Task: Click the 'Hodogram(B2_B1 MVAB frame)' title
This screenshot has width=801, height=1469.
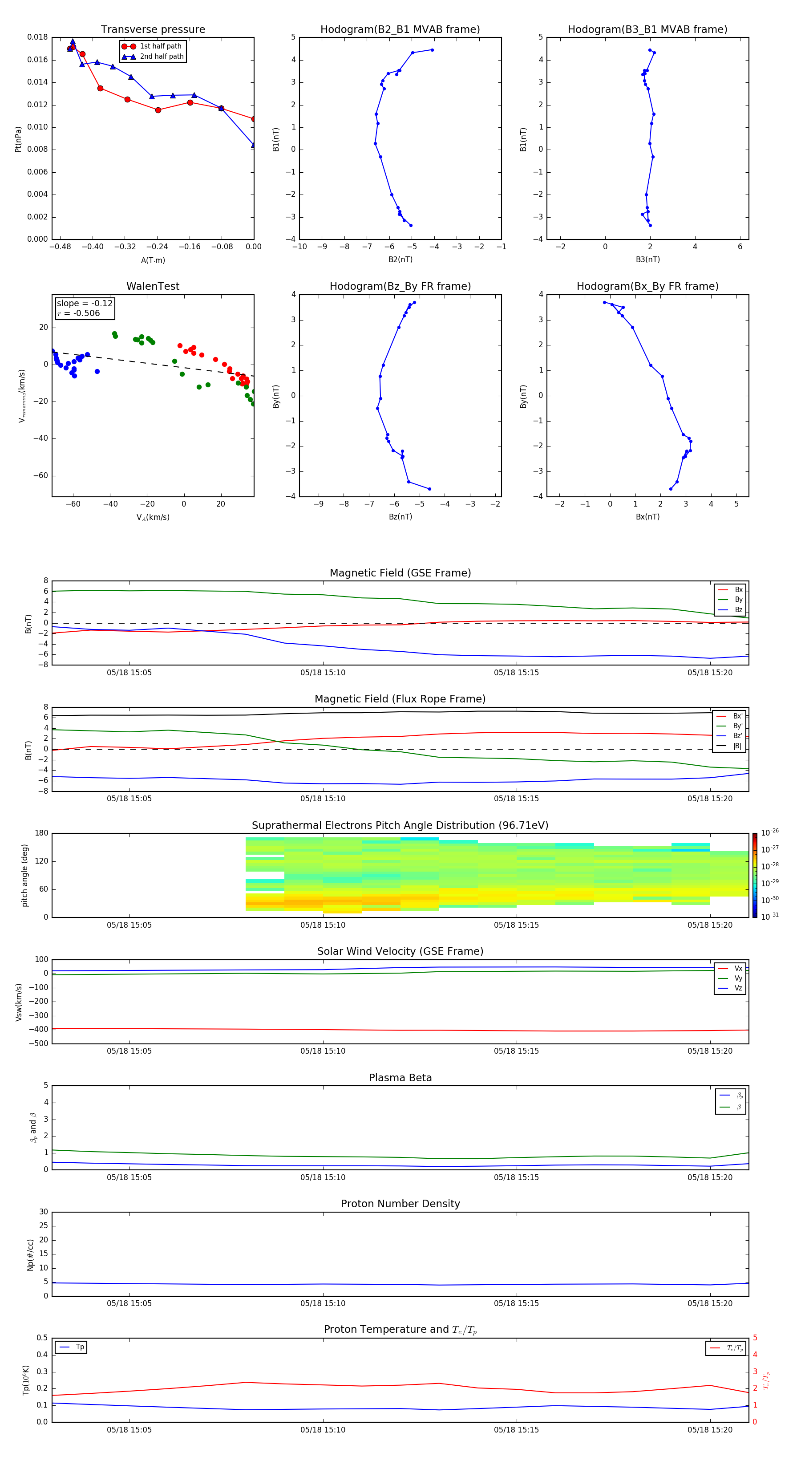Action: click(x=400, y=29)
